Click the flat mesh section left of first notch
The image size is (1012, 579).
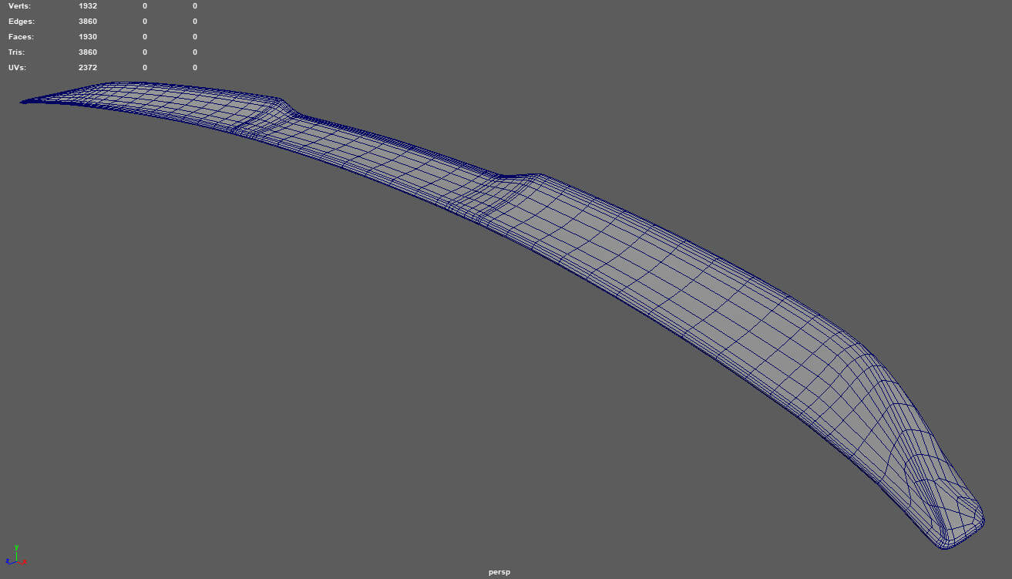[x=170, y=100]
